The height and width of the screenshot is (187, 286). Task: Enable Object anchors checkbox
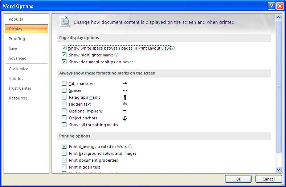coord(64,118)
